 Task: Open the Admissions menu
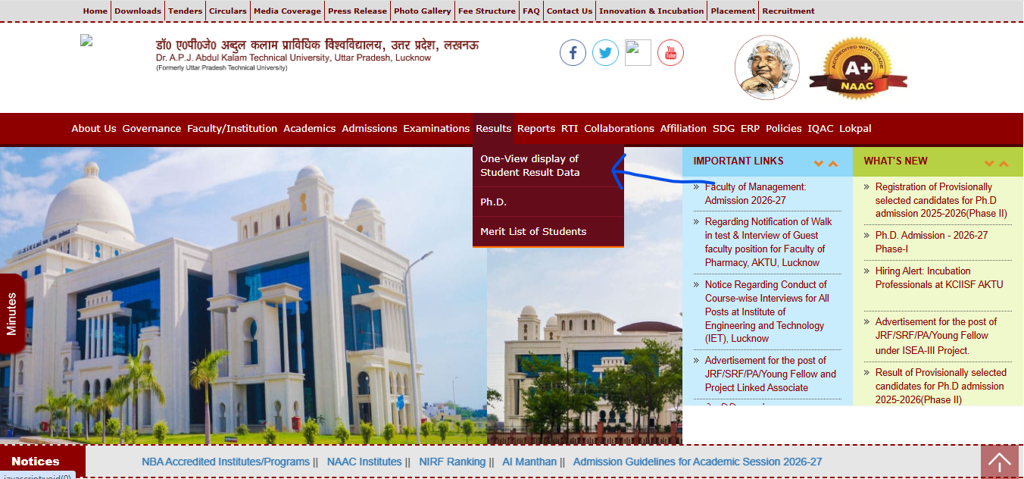[370, 128]
